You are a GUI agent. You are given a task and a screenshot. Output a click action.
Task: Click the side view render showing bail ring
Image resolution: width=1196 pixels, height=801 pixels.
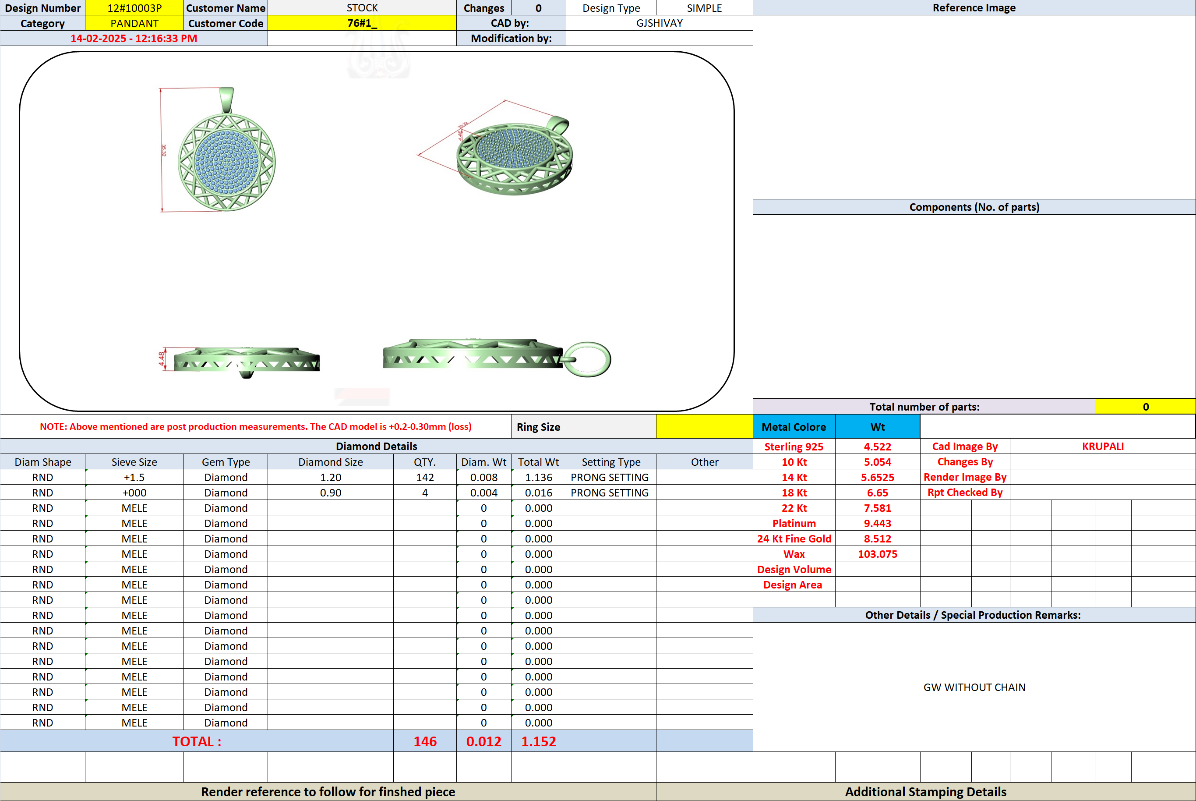(x=497, y=358)
